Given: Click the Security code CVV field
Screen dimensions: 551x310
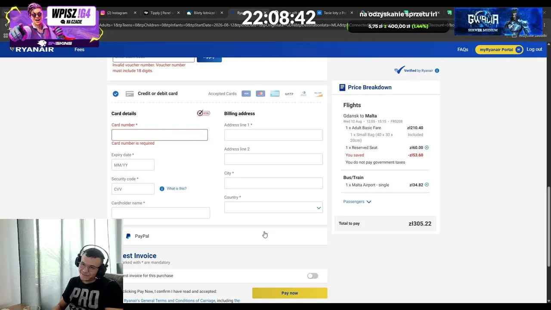Looking at the screenshot, I should coord(133,189).
